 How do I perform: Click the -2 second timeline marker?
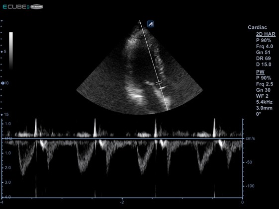pyautogui.click(x=122, y=202)
